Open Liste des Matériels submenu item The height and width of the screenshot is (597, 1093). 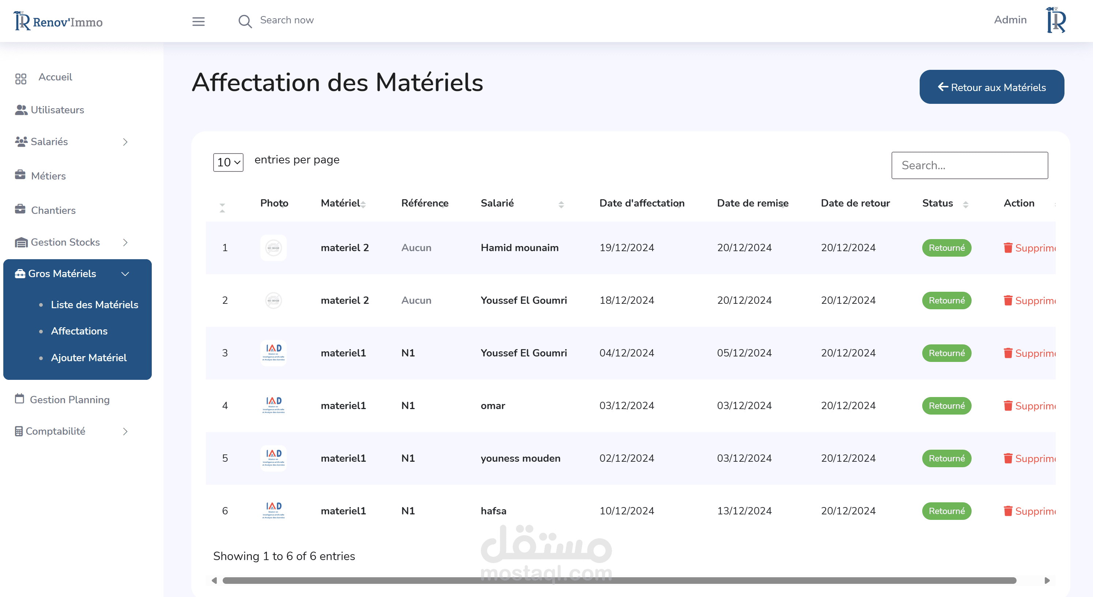pyautogui.click(x=94, y=304)
